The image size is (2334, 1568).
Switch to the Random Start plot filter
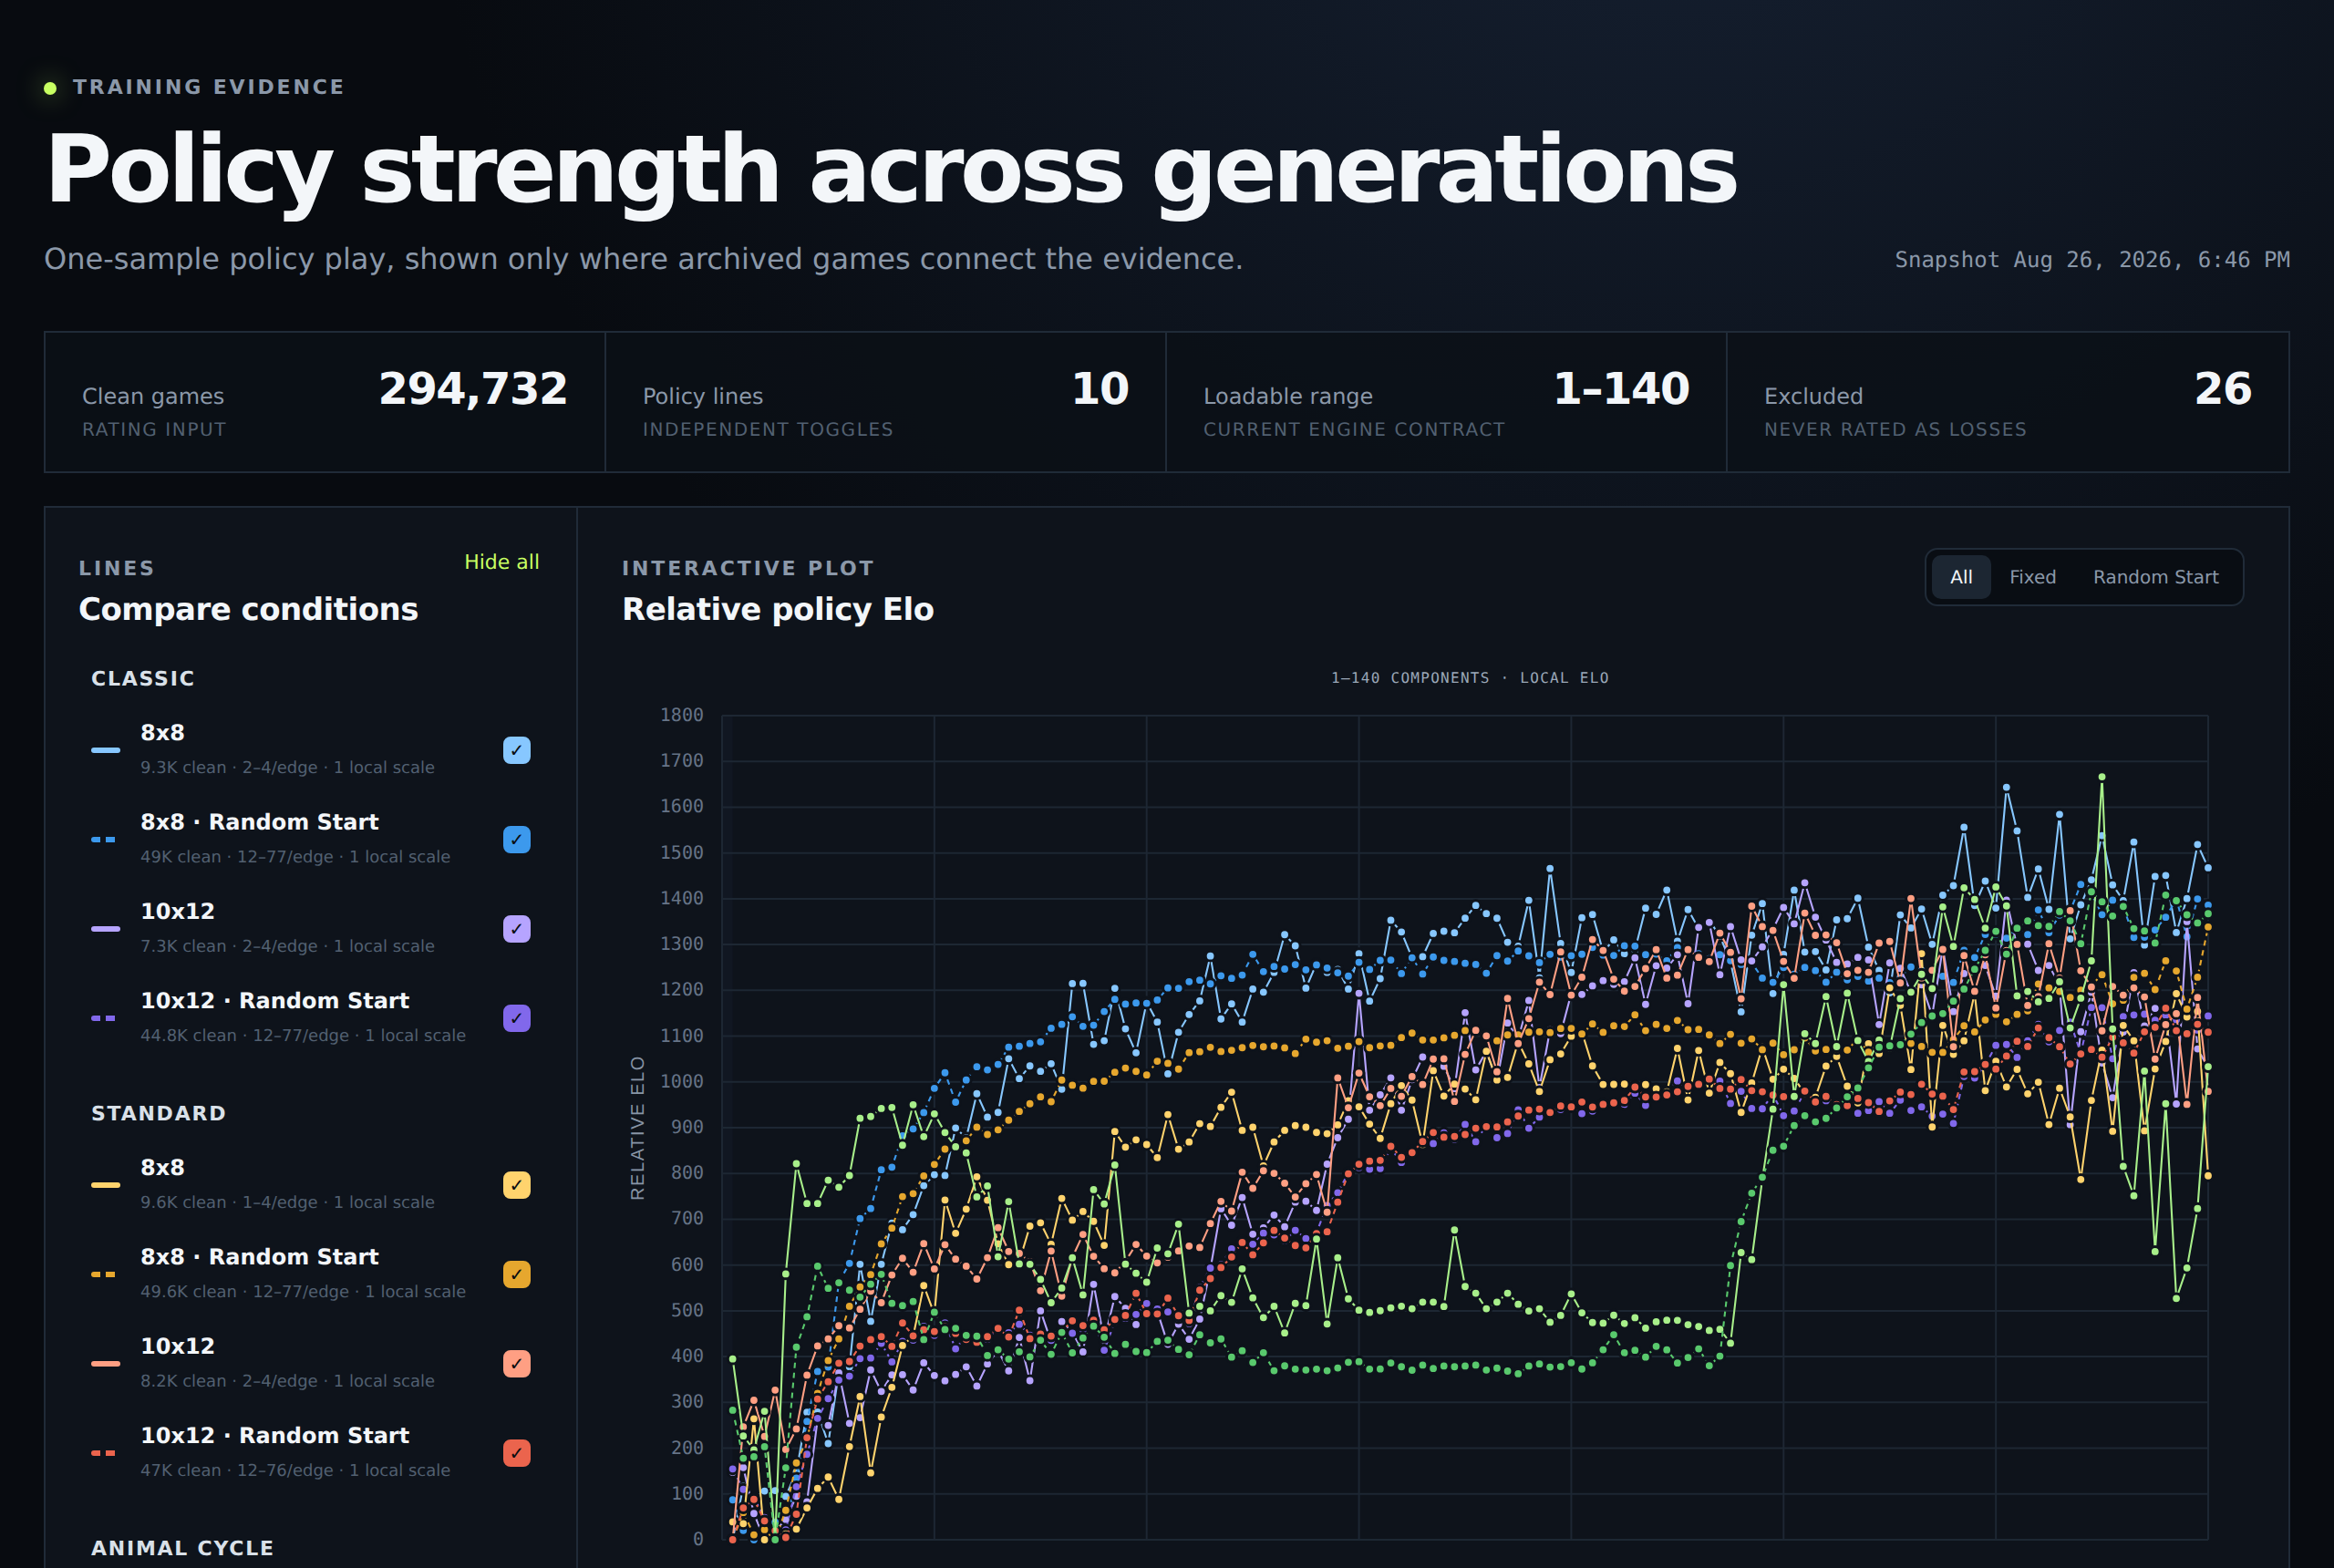(2155, 577)
